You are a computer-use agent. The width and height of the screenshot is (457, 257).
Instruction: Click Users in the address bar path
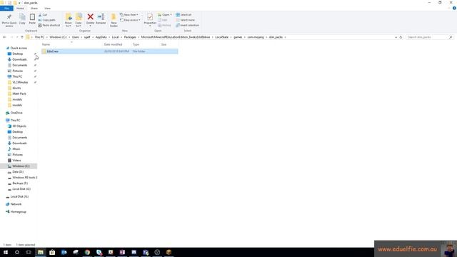coord(76,37)
